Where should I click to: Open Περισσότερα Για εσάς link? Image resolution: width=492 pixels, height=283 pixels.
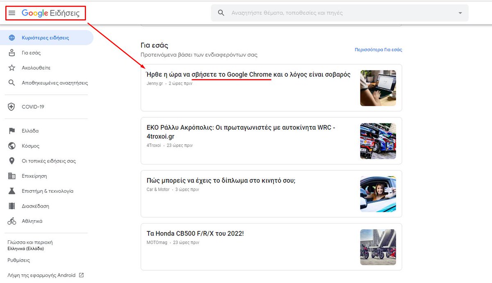coord(378,50)
